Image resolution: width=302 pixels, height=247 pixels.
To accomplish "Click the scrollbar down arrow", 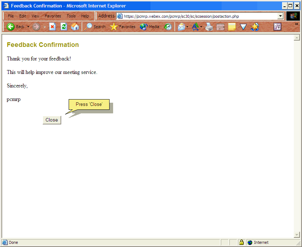I will [297, 235].
